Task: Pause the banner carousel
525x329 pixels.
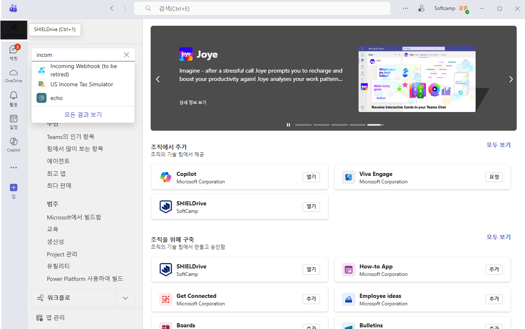Action: pyautogui.click(x=288, y=125)
